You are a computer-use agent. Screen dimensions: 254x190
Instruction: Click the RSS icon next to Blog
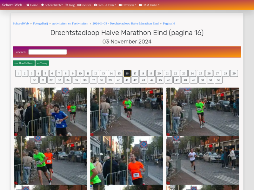click(x=67, y=5)
